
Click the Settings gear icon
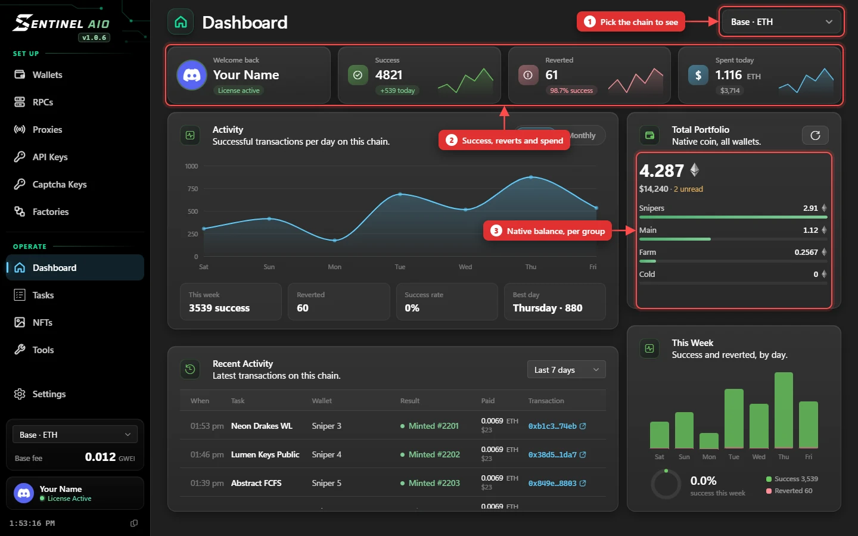pyautogui.click(x=20, y=394)
